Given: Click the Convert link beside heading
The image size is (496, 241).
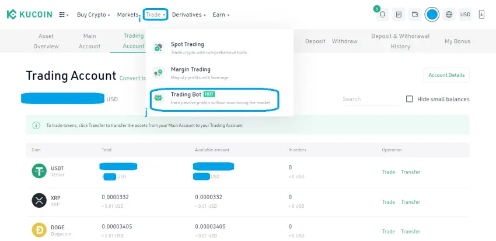Looking at the screenshot, I should pos(132,78).
